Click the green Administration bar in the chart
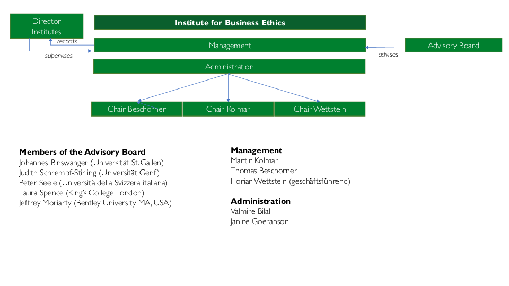 (230, 67)
